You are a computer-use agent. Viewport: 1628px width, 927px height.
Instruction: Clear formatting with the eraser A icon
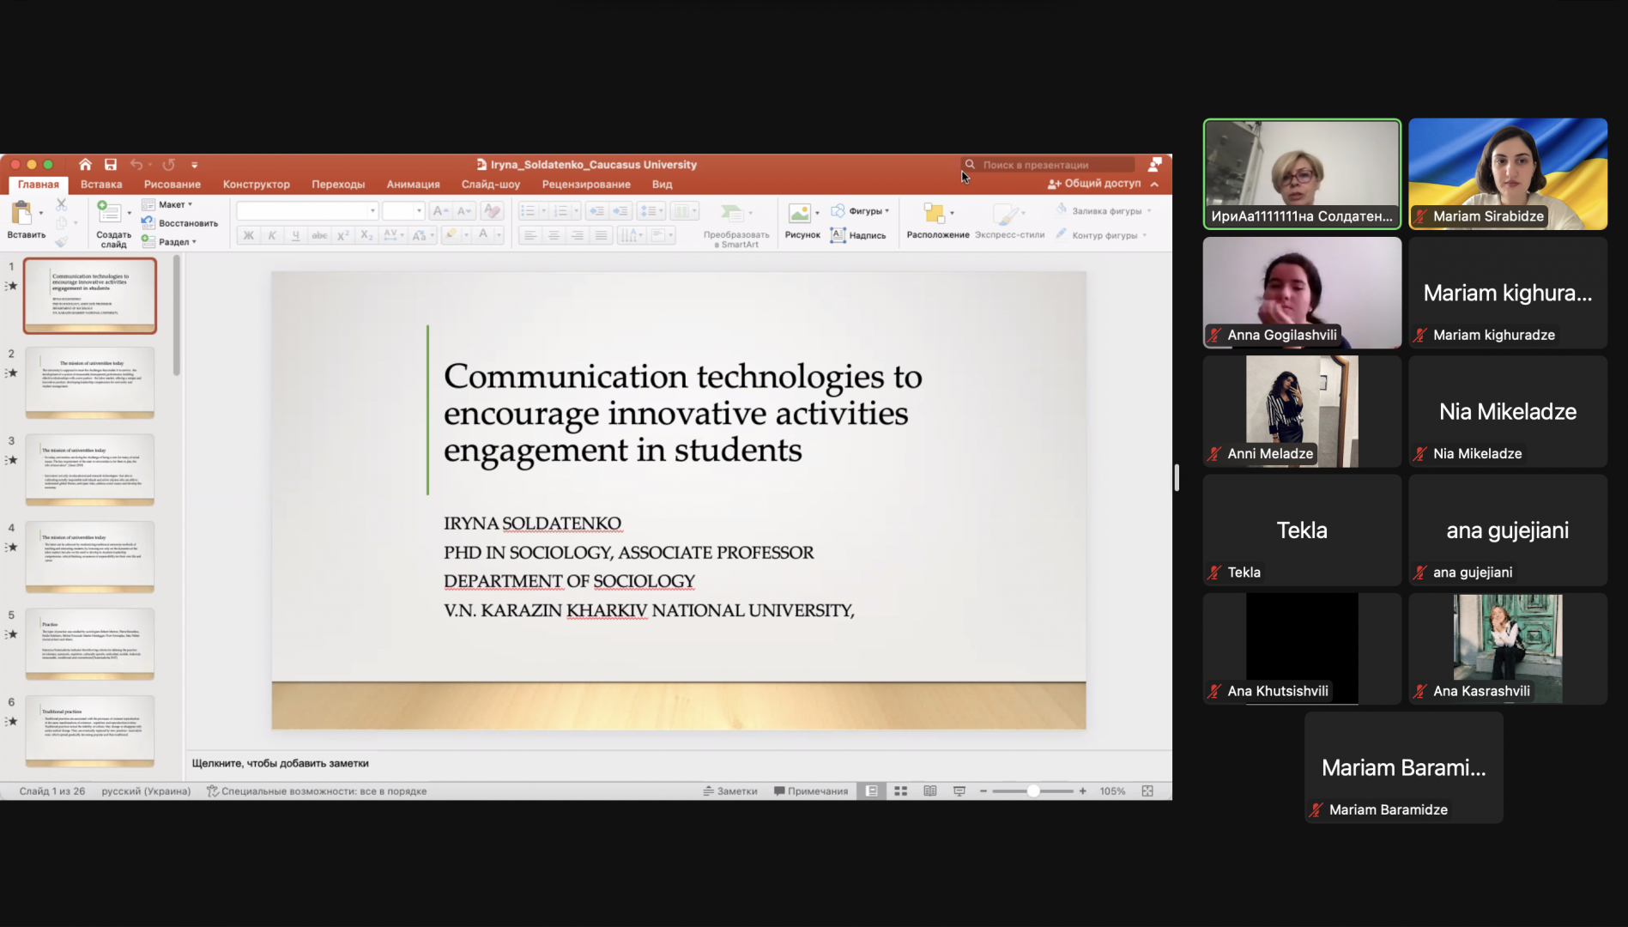coord(492,211)
